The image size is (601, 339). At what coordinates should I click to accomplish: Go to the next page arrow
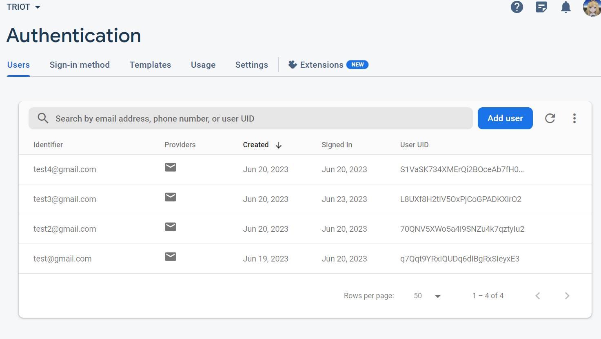pyautogui.click(x=567, y=296)
